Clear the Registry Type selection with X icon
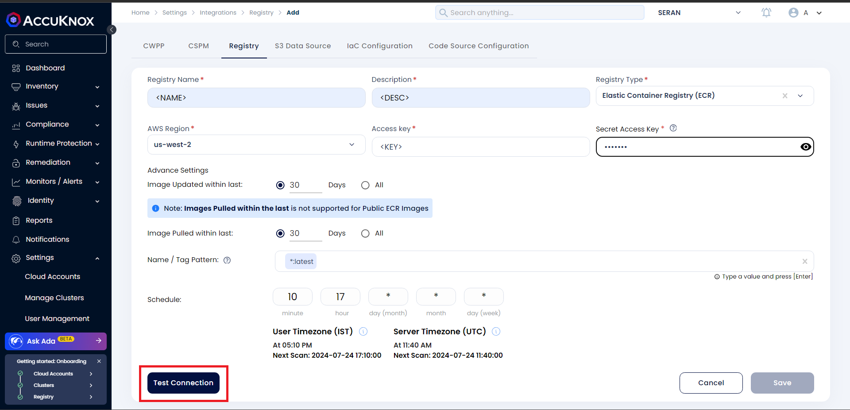 coord(785,96)
